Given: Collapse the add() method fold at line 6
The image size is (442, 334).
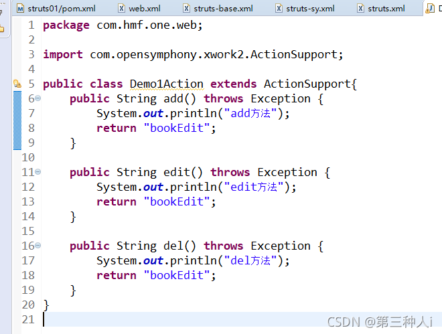Looking at the screenshot, I should point(38,98).
